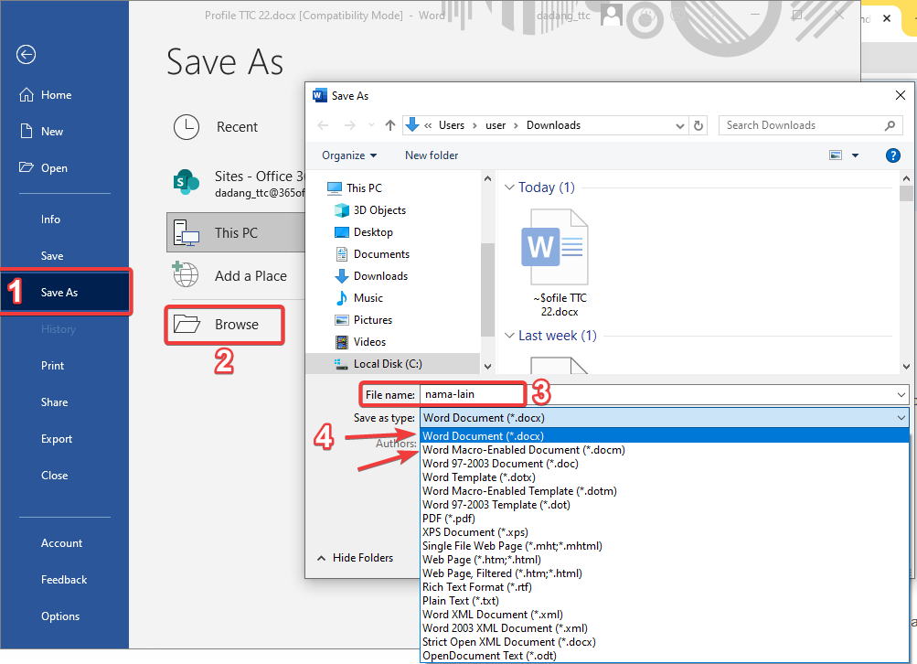Image resolution: width=917 pixels, height=664 pixels.
Task: Open the Save as type combo box
Action: coord(665,417)
